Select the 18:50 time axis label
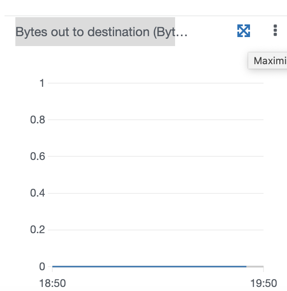This screenshot has height=291, width=287. (52, 284)
